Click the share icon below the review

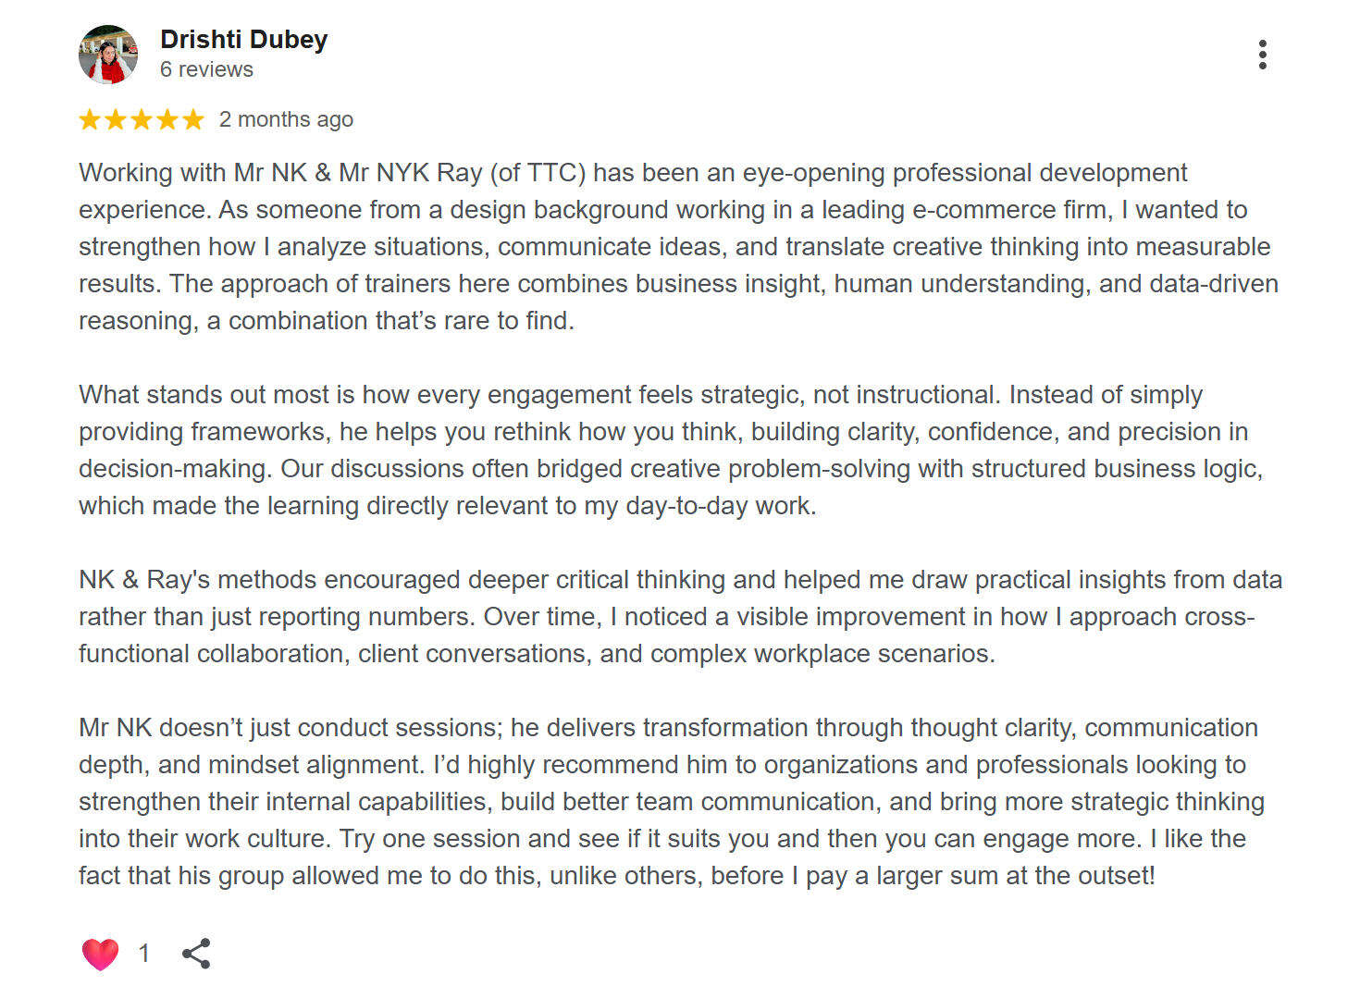pyautogui.click(x=196, y=954)
